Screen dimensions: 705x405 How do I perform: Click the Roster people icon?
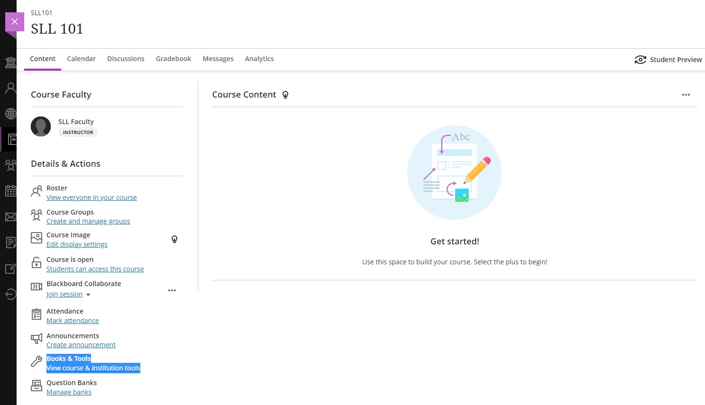pos(37,191)
